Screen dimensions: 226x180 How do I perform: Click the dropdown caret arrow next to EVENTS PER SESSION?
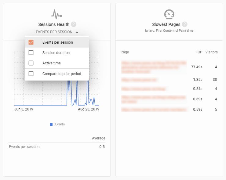tap(77, 32)
